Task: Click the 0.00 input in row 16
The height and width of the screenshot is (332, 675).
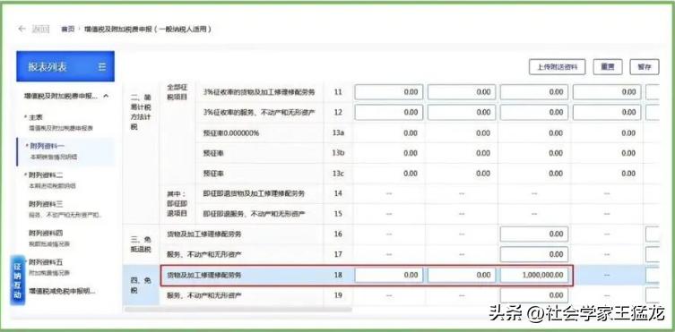Action: (534, 234)
